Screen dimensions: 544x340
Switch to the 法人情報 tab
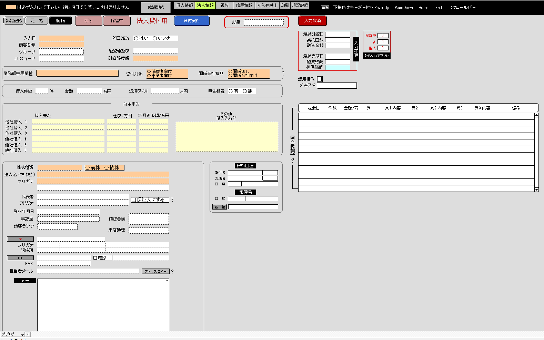pos(205,5)
